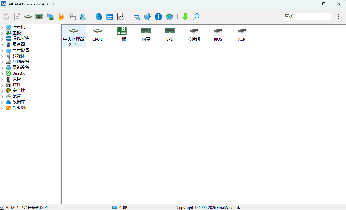Image resolution: width=346 pixels, height=210 pixels.
Task: Click the monitor with network card icon
Action: pyautogui.click(x=50, y=17)
